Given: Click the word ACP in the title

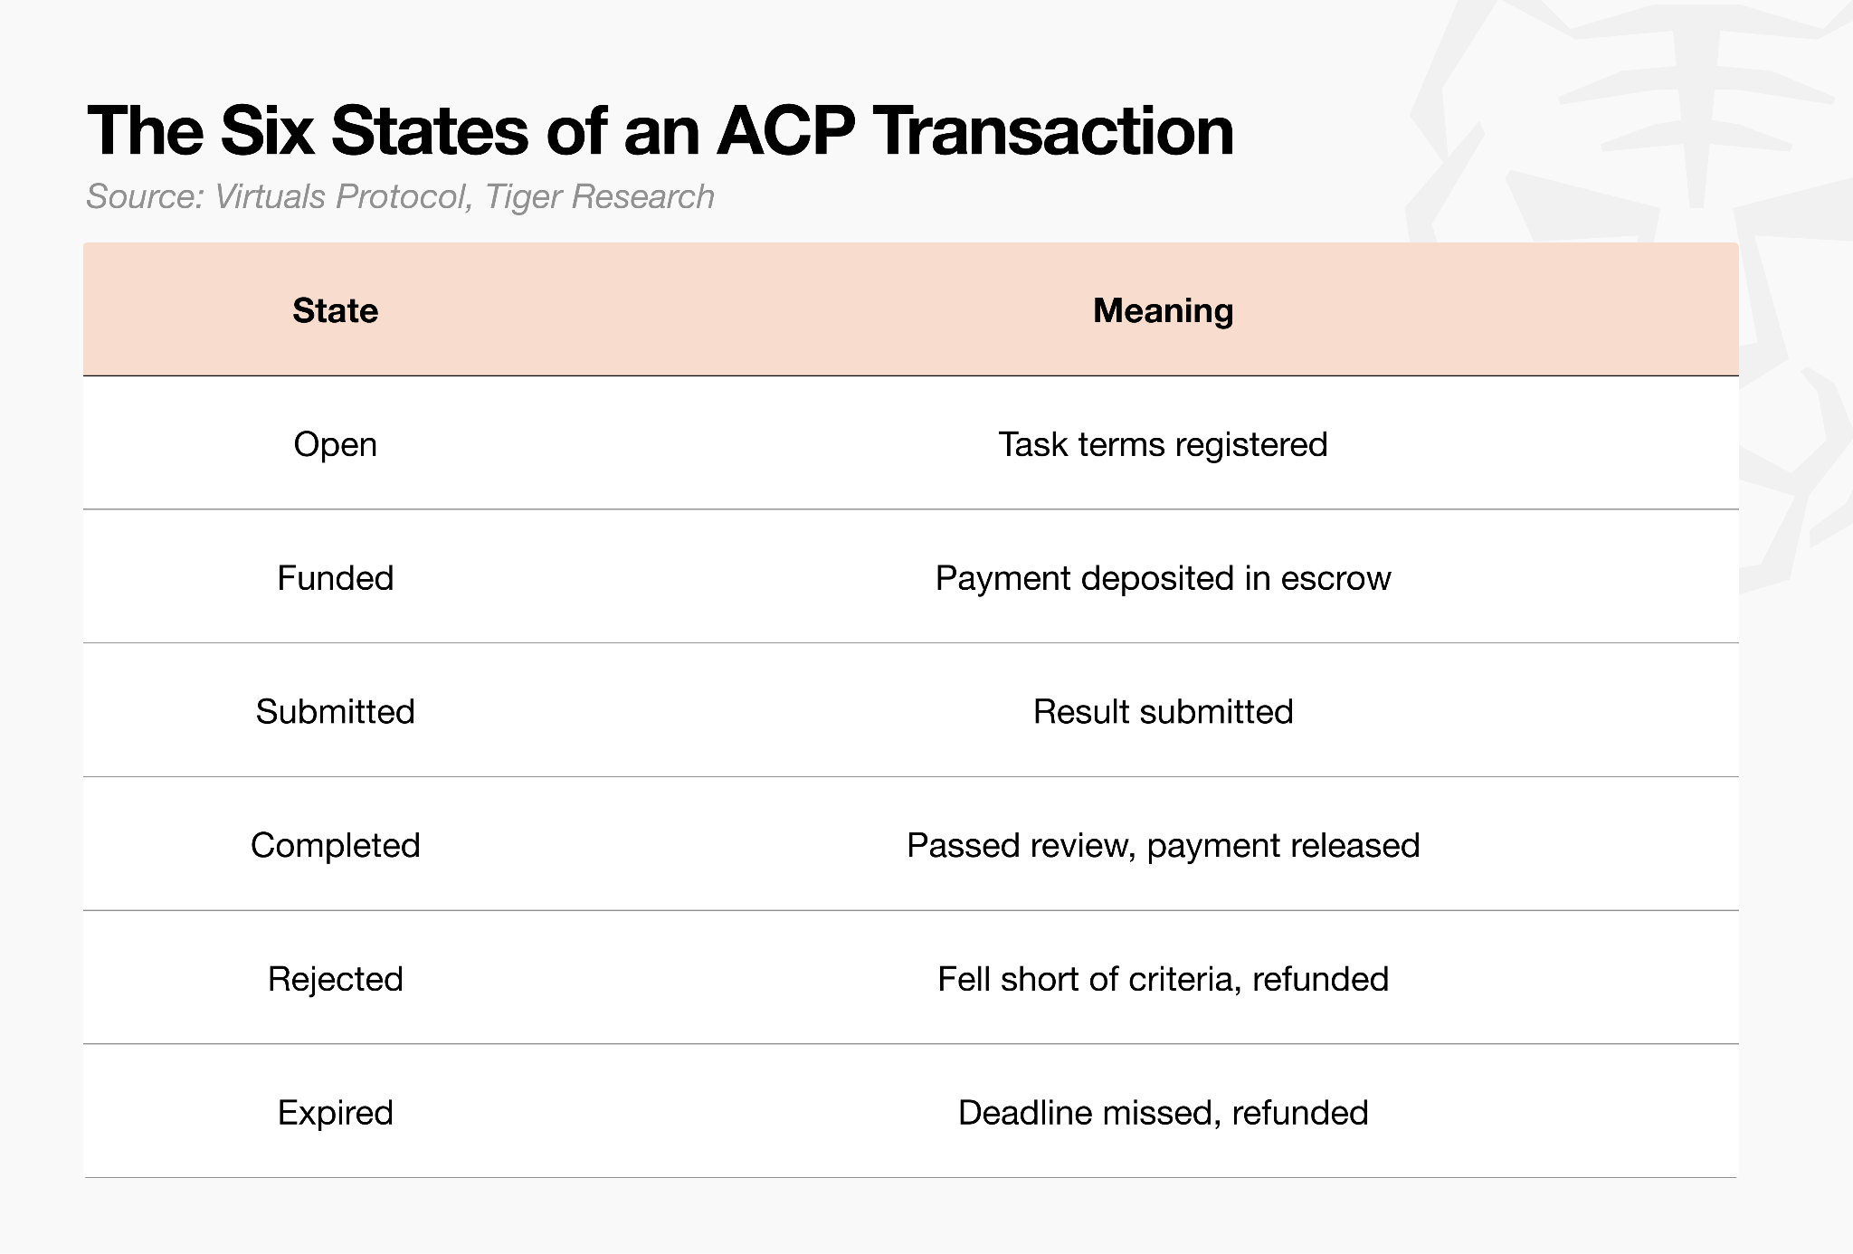Looking at the screenshot, I should 785,131.
